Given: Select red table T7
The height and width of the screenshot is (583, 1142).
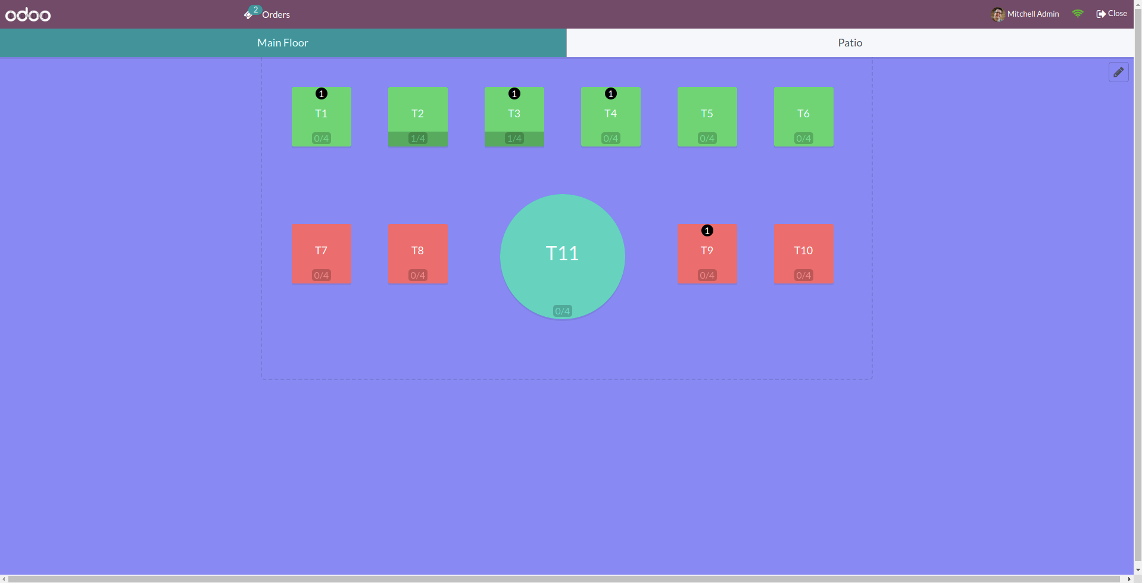Looking at the screenshot, I should pos(322,254).
